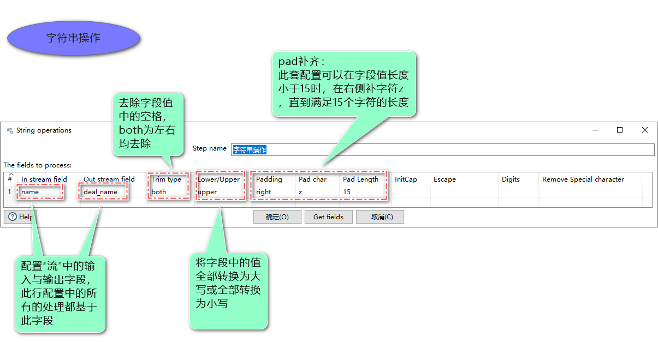Click the sort arrow above # column
The width and height of the screenshot is (658, 342).
click(x=10, y=175)
